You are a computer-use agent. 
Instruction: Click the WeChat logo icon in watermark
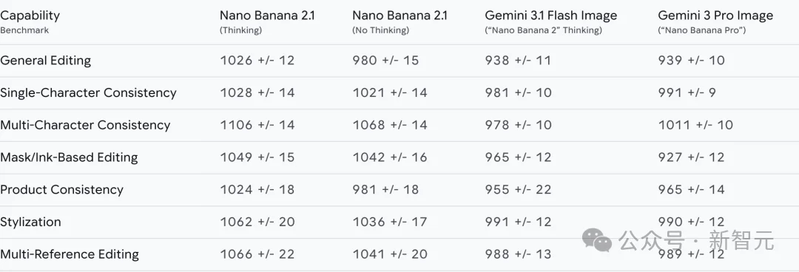click(x=597, y=239)
